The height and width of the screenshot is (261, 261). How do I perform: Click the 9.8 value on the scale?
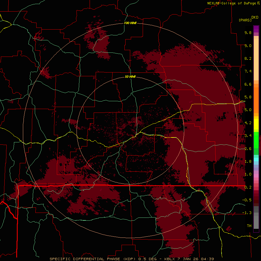pos(248,32)
